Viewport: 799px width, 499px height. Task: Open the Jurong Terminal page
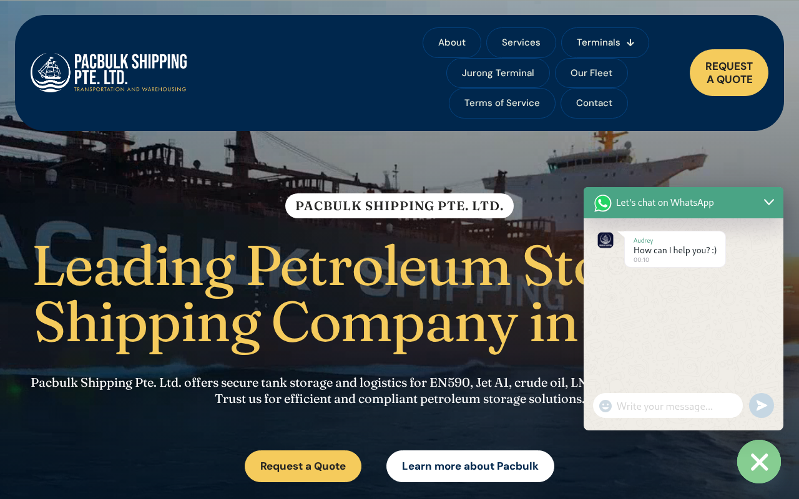498,73
